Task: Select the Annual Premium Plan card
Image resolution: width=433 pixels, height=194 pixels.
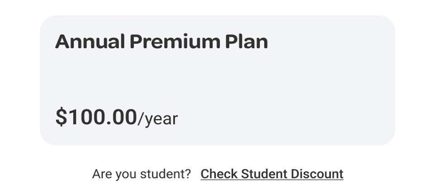Action: (x=217, y=80)
